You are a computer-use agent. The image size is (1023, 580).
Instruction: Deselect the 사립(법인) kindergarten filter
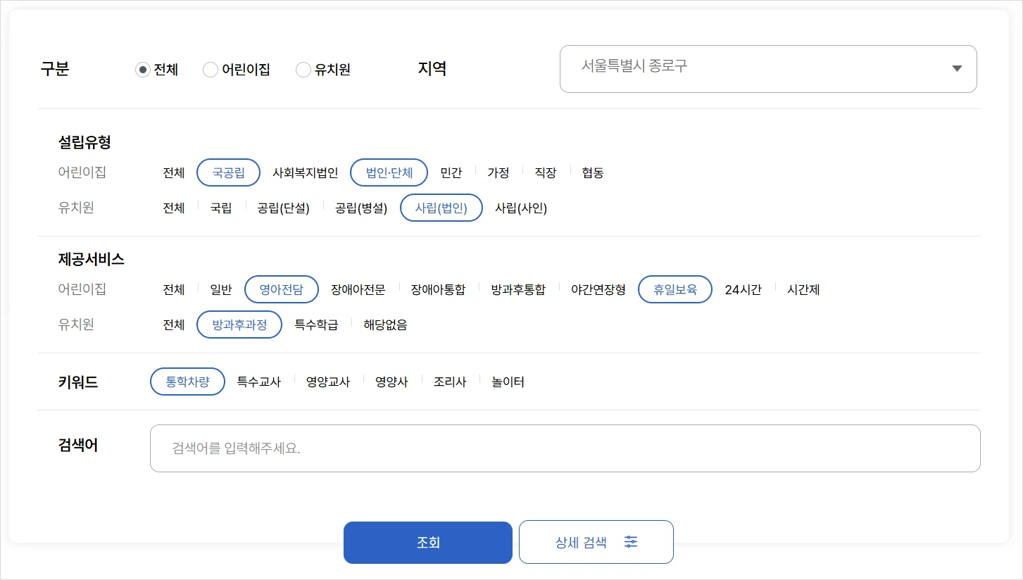pos(441,208)
